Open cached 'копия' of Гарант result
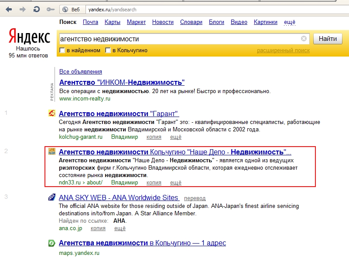The width and height of the screenshot is (349, 261). [154, 137]
